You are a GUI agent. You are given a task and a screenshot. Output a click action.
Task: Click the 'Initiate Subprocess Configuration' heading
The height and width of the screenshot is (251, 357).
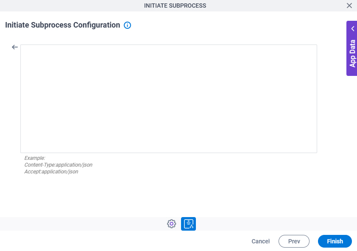tap(63, 25)
